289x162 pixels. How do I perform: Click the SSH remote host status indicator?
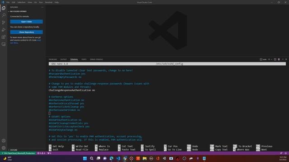pos(18,153)
